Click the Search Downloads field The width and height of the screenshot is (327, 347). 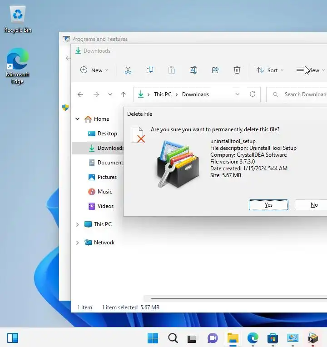click(x=297, y=94)
